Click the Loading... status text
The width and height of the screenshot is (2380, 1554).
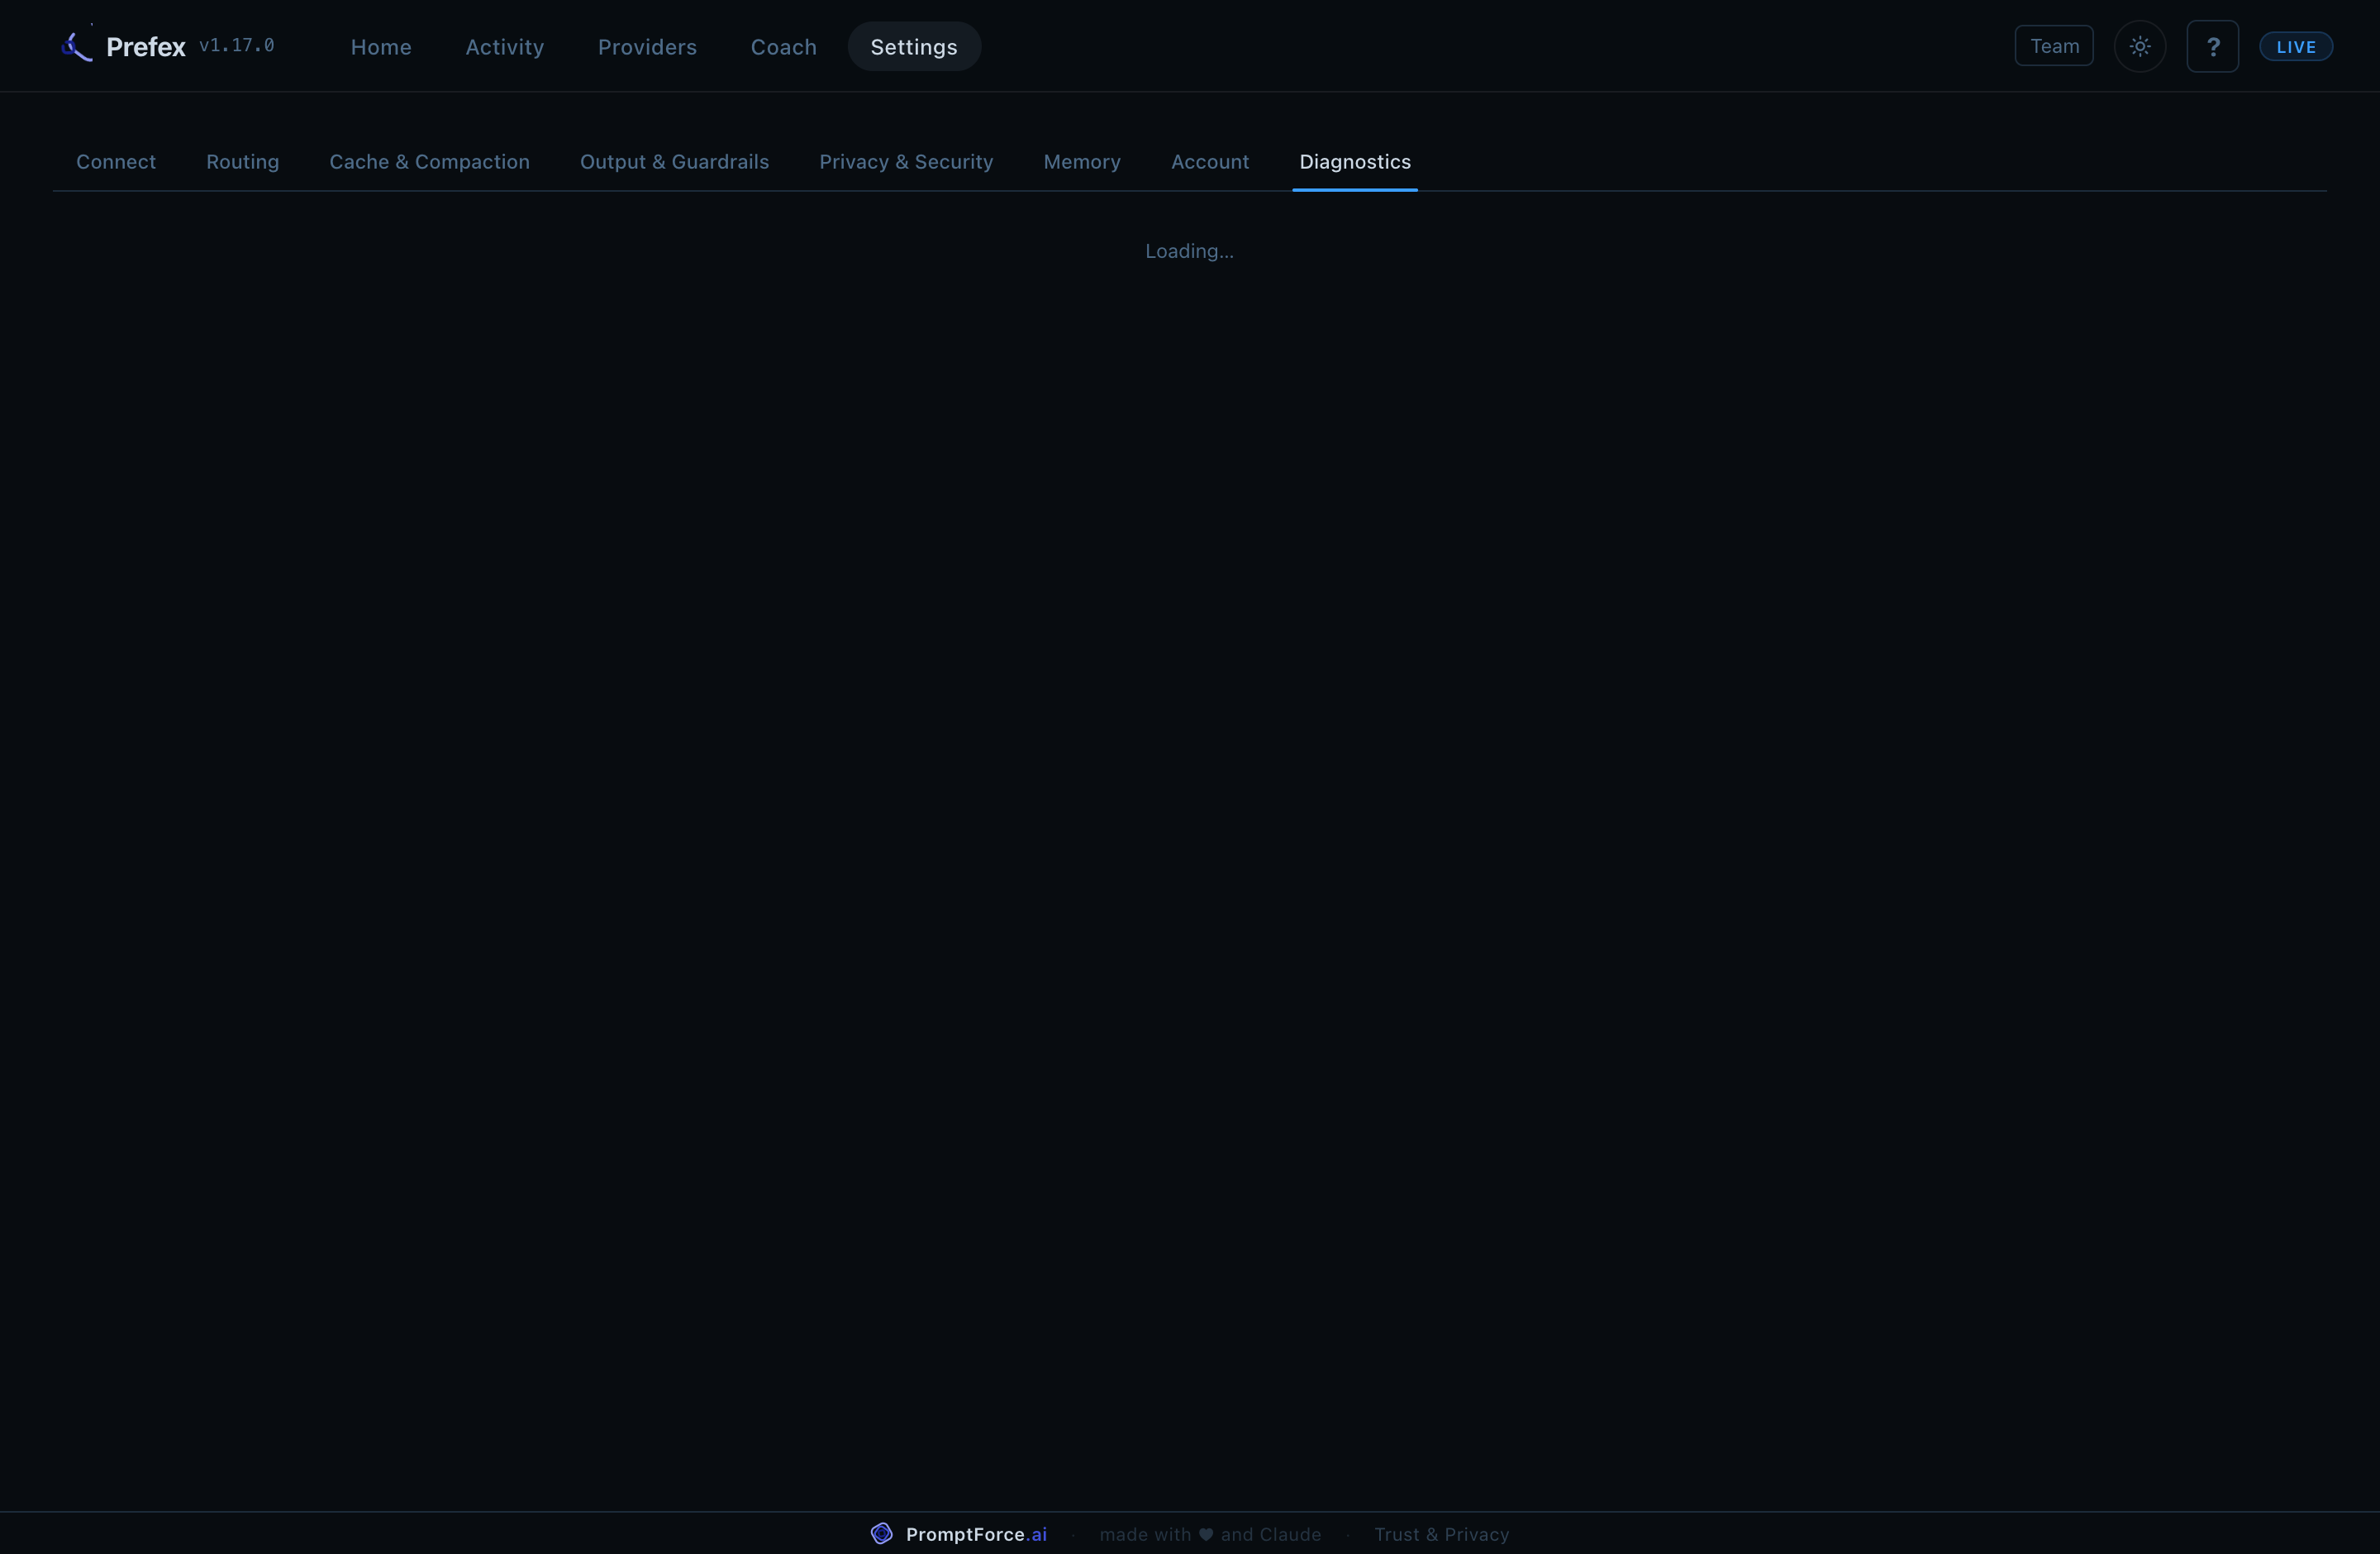tap(1189, 251)
